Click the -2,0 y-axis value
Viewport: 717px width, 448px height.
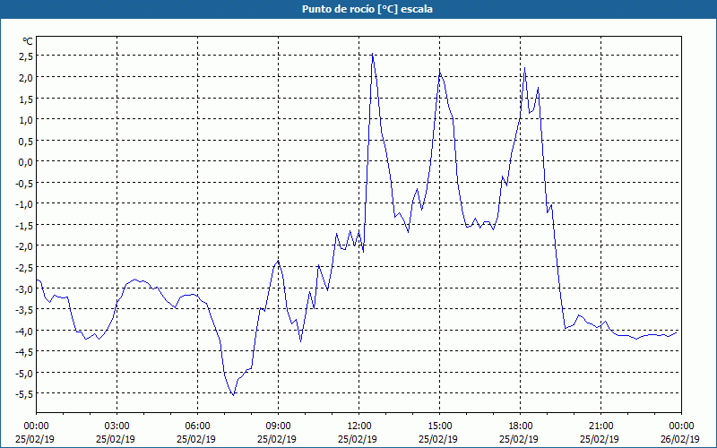(x=24, y=246)
